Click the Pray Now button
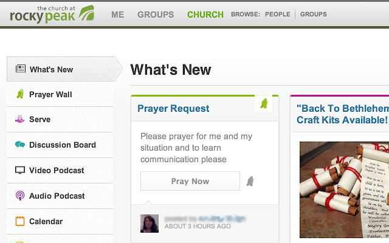Viewport: 389px width, 243px height. click(190, 181)
